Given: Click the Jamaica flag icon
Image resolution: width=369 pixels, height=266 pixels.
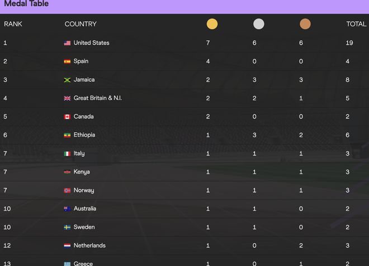Looking at the screenshot, I should [67, 80].
